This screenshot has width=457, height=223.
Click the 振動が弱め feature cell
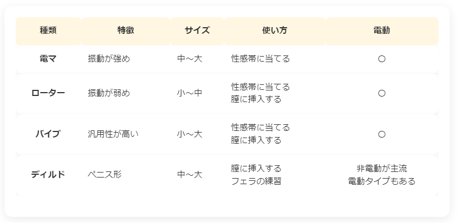pyautogui.click(x=109, y=93)
